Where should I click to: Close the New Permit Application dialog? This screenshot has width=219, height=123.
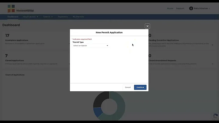click(147, 26)
